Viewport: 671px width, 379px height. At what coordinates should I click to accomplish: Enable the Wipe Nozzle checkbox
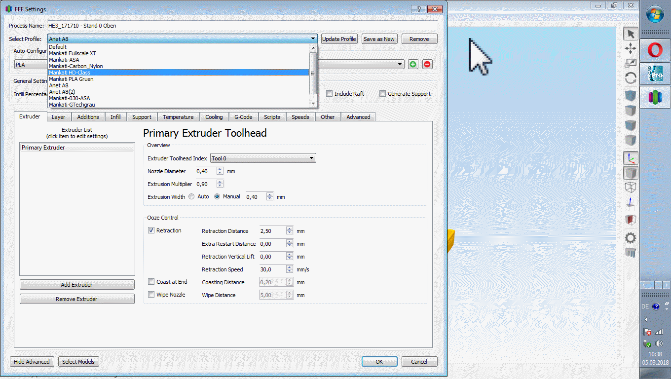click(x=151, y=295)
